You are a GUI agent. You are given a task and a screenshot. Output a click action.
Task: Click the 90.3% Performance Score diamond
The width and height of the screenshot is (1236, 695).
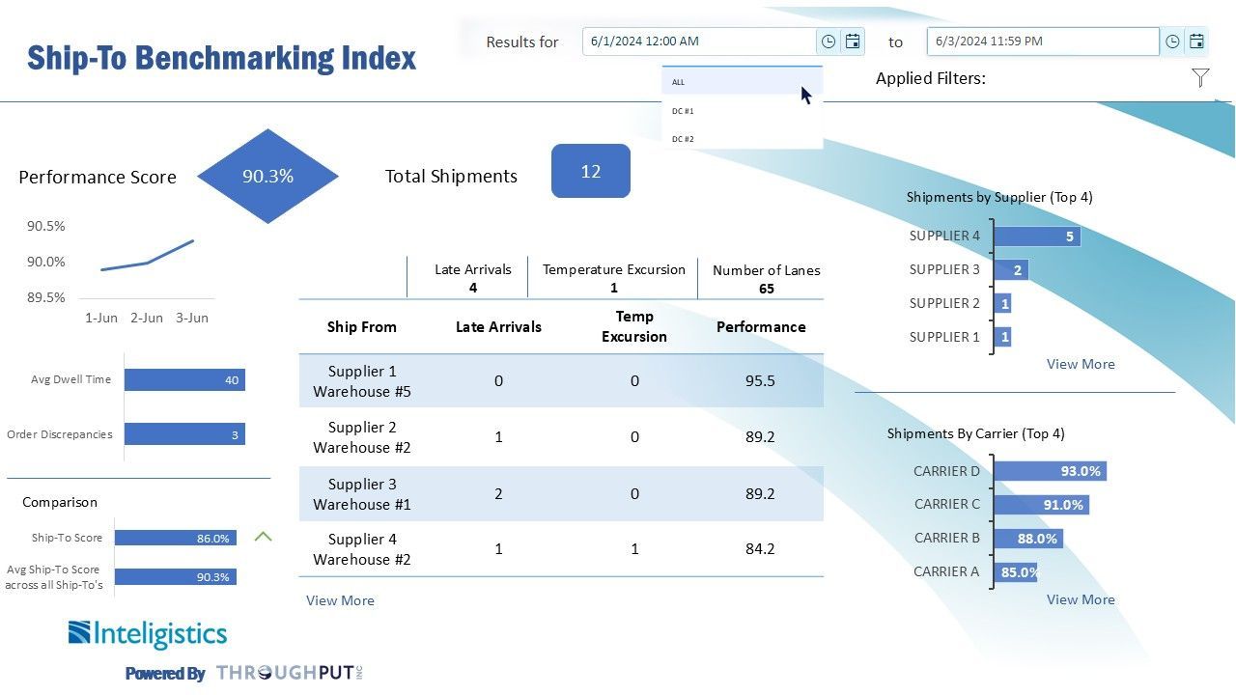click(x=267, y=177)
